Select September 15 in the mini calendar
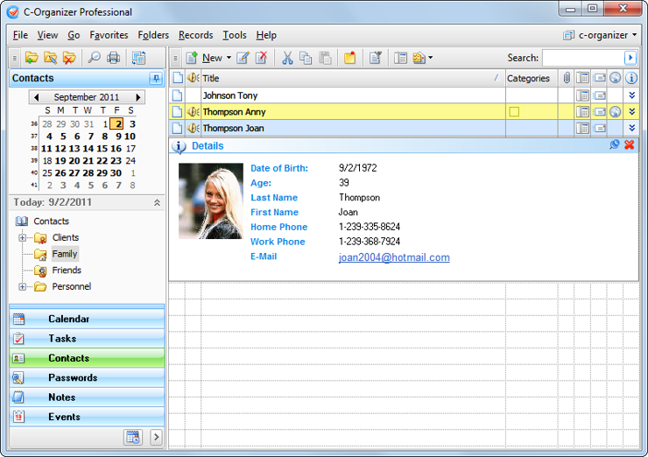The height and width of the screenshot is (457, 648). pos(102,149)
